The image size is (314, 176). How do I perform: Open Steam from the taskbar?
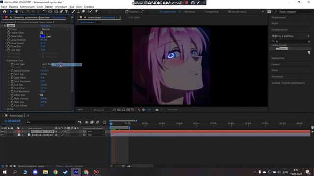(65, 172)
